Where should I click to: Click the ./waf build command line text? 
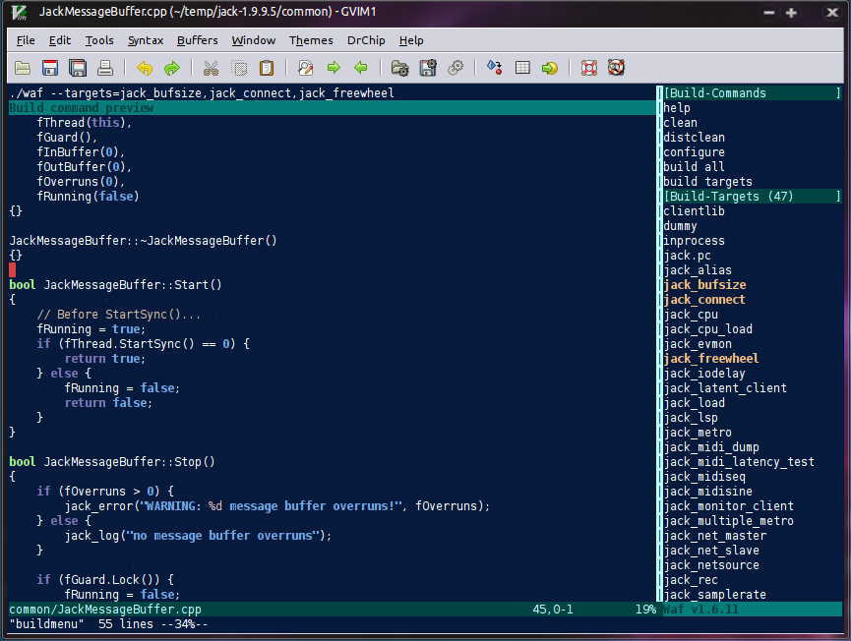pos(202,93)
